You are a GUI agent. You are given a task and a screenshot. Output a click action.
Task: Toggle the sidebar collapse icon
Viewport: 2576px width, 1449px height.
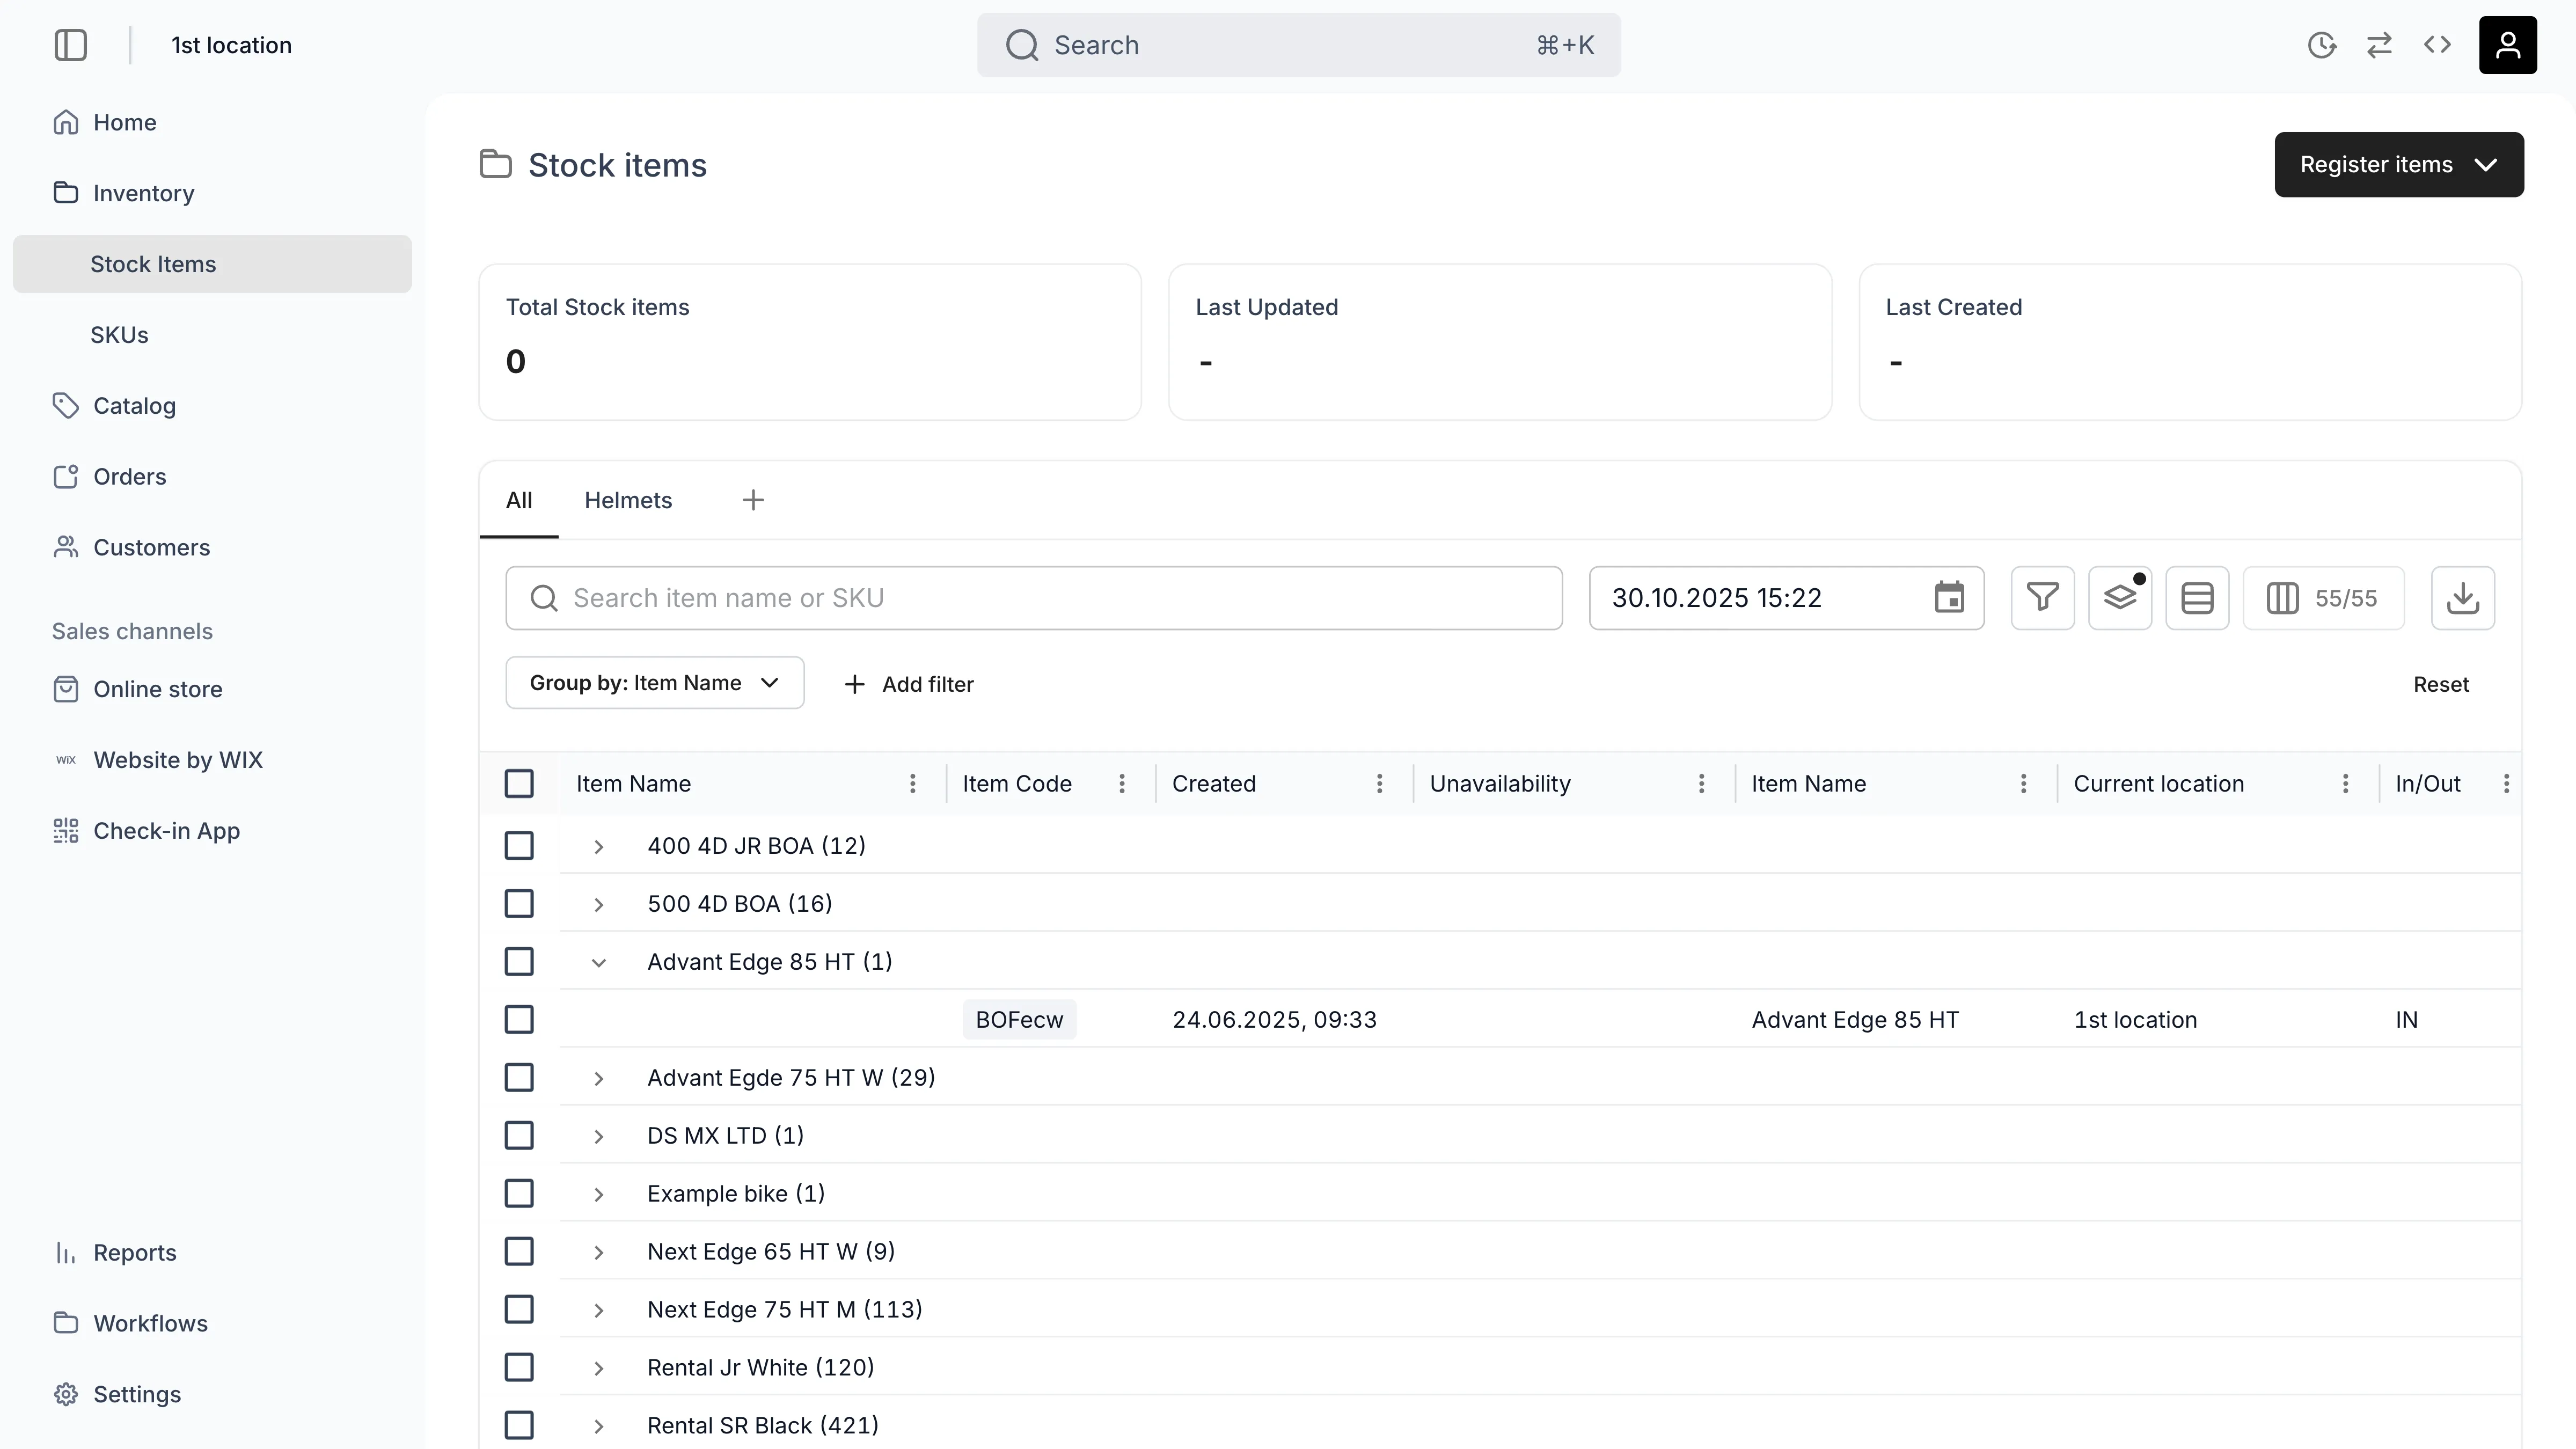click(71, 45)
